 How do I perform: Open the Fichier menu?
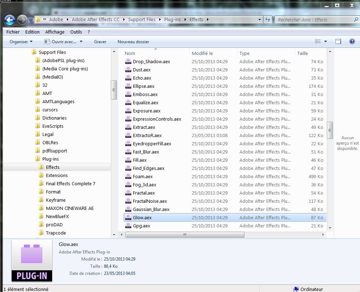[13, 32]
